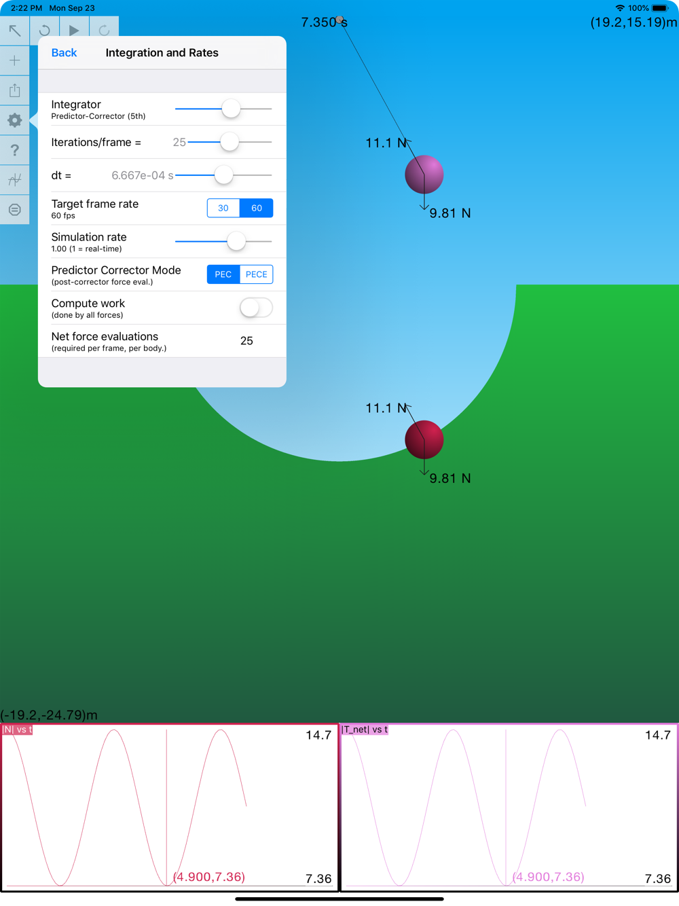Click the dt value 6.667e-04 s
Screen dimensions: 679x906
(143, 175)
